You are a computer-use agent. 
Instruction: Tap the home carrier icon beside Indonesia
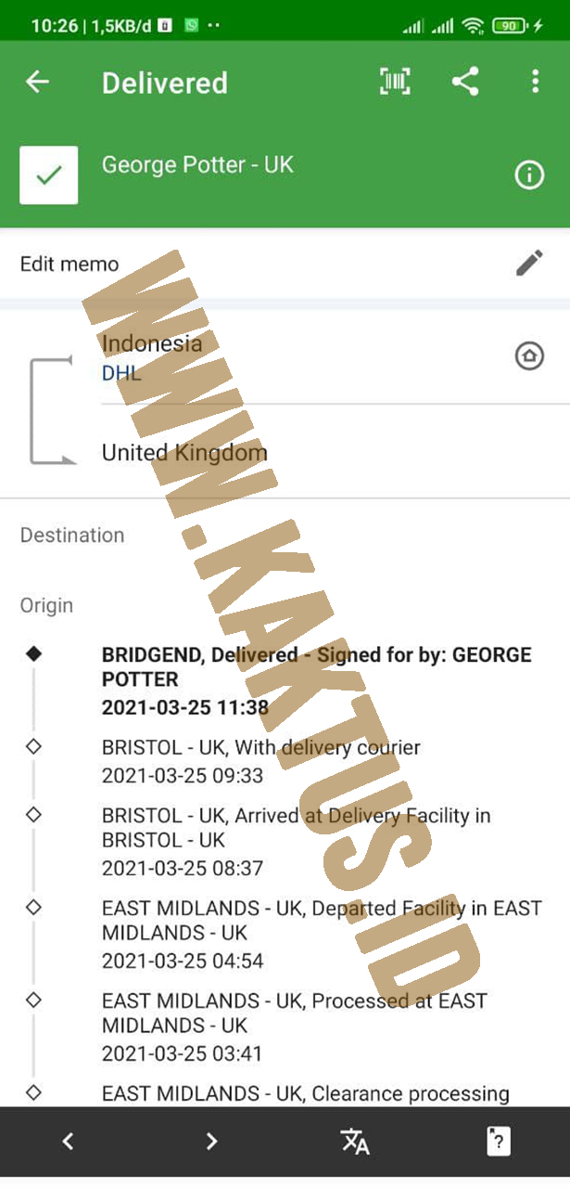point(529,355)
